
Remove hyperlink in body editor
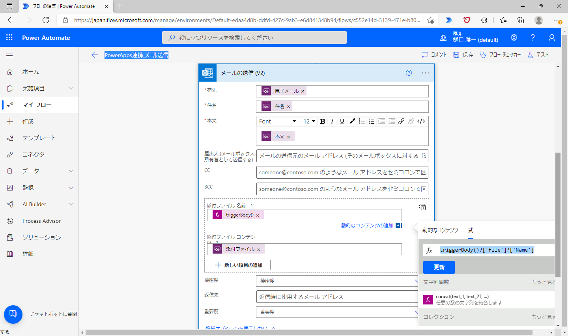tap(411, 121)
